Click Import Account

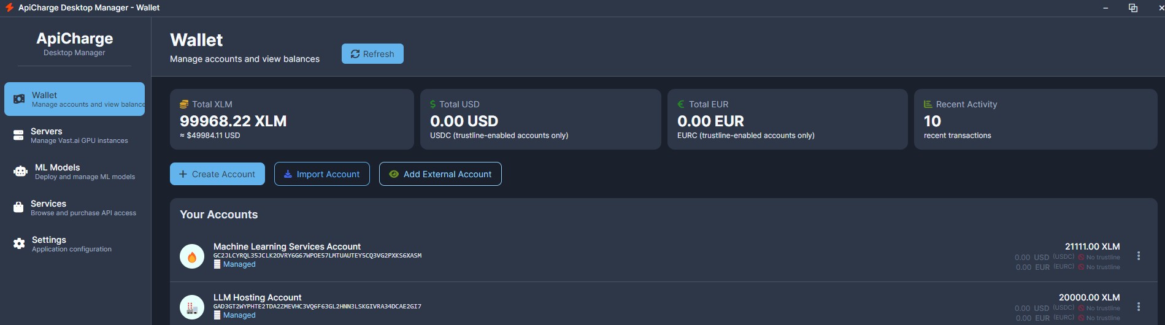pyautogui.click(x=322, y=174)
